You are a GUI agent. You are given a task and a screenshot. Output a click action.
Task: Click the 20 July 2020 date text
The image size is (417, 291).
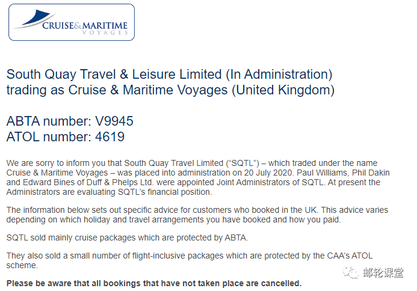click(268, 173)
